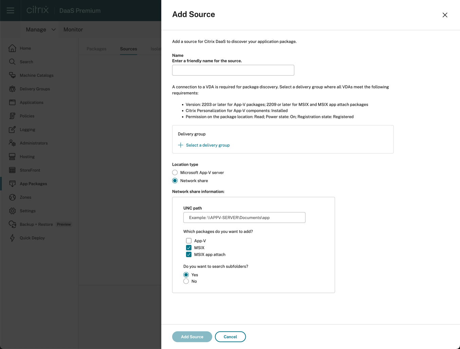Uncheck the MSIX app attach checkbox

click(189, 254)
